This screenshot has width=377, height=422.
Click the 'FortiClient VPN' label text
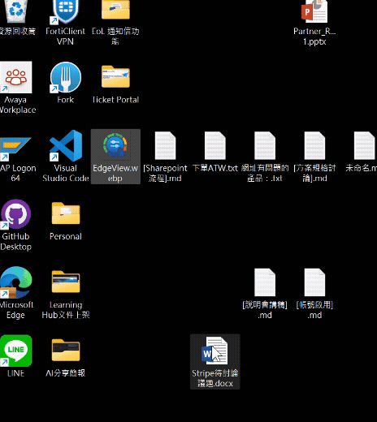coord(65,37)
